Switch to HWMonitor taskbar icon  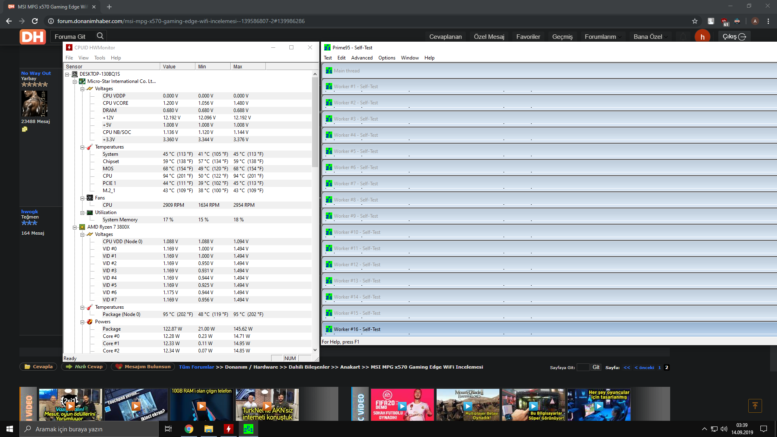click(229, 429)
